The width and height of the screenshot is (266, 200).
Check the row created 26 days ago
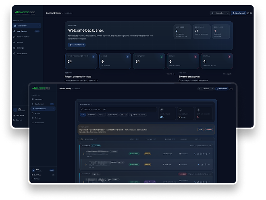pyautogui.click(x=83, y=154)
